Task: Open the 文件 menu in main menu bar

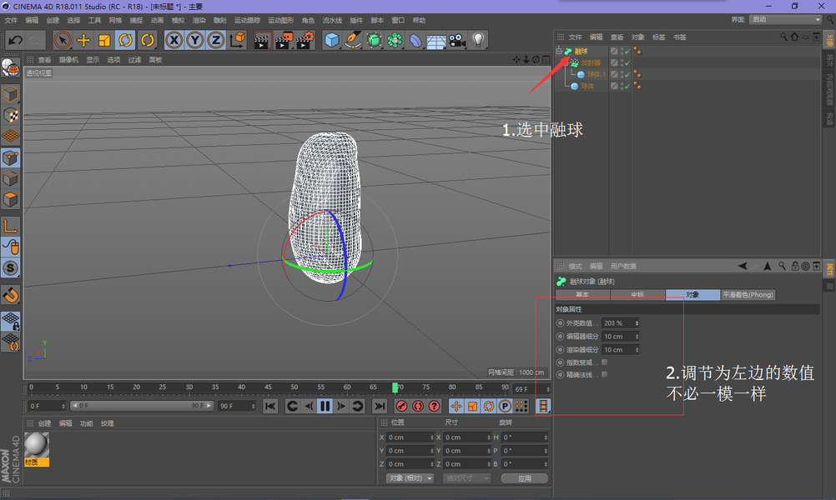Action: click(11, 20)
